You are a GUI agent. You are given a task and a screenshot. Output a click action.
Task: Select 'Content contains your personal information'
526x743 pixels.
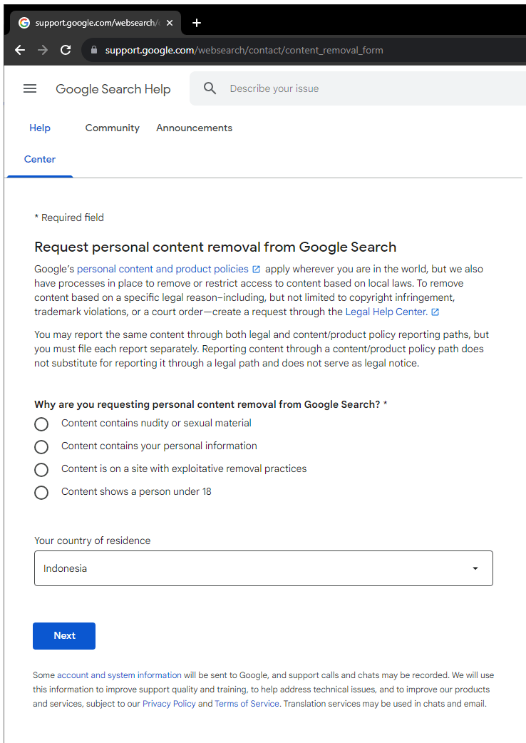click(x=41, y=446)
